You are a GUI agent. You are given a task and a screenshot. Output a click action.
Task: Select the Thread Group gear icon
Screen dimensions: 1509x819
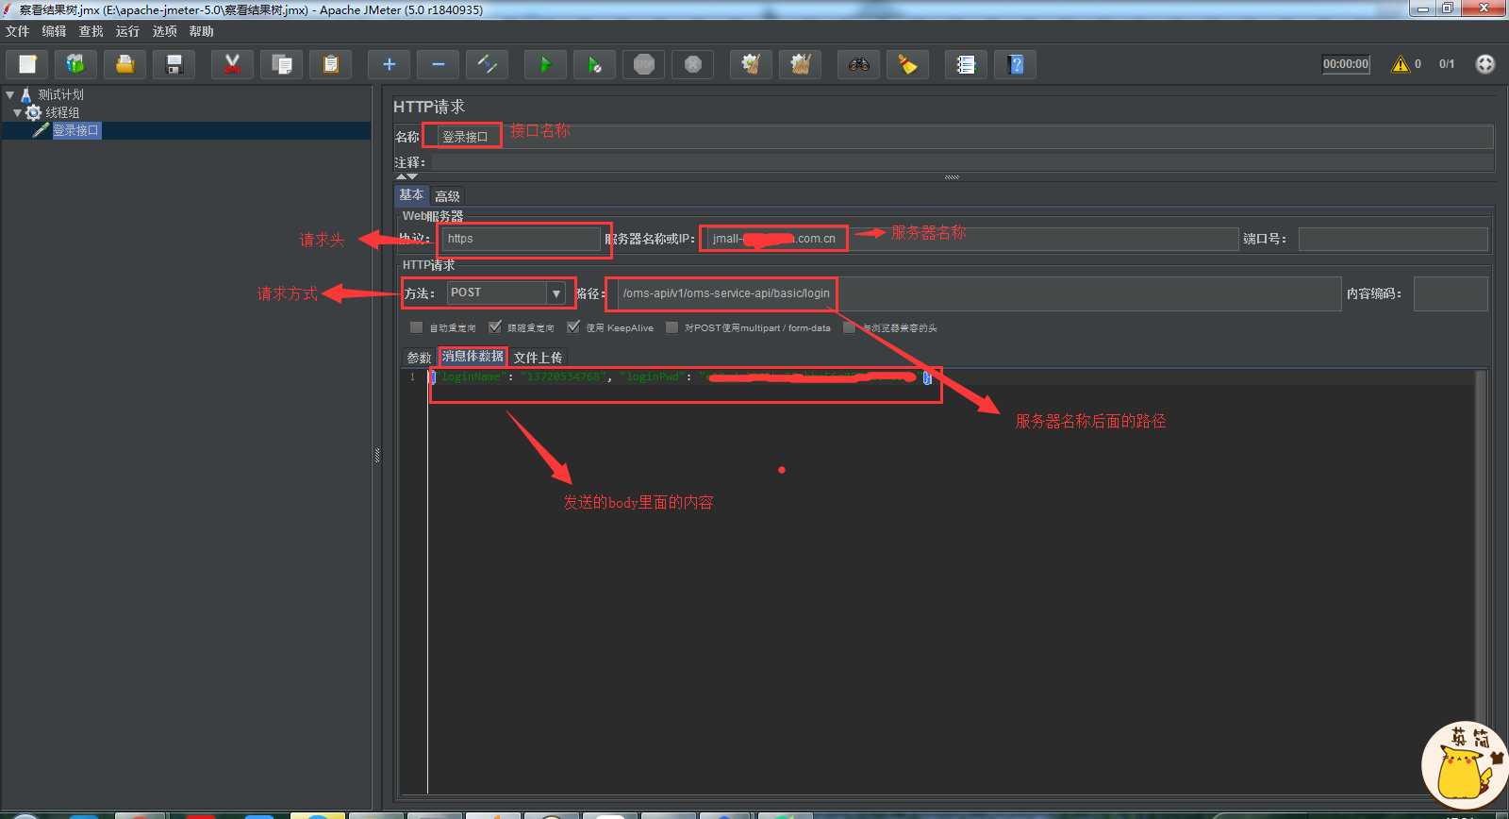click(33, 112)
